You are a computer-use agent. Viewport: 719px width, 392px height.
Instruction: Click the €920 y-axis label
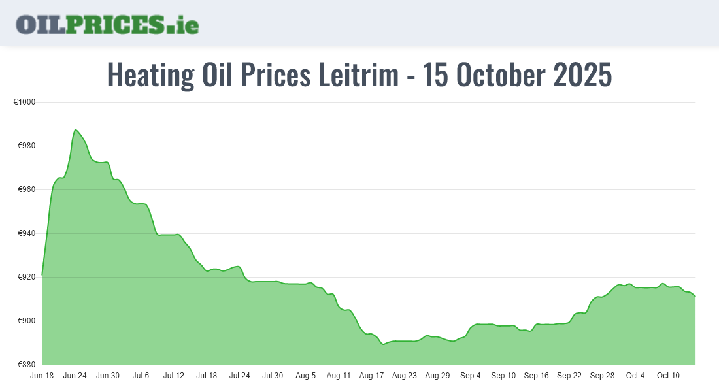click(27, 277)
